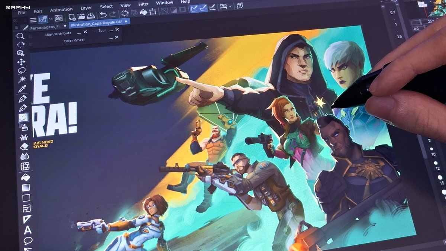The image size is (446, 251).
Task: Close the Tool panel
Action: 117,29
